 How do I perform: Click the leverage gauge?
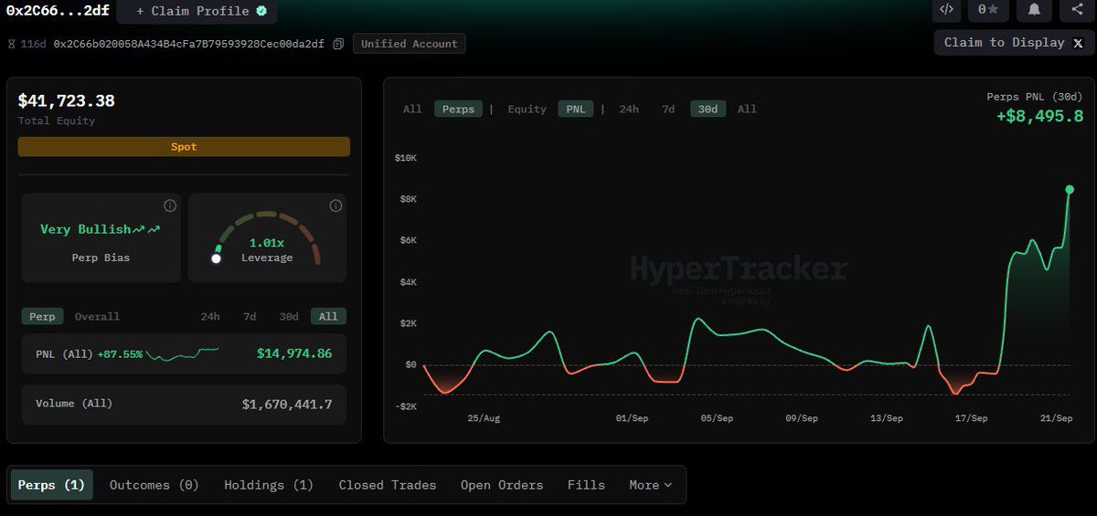pyautogui.click(x=267, y=237)
